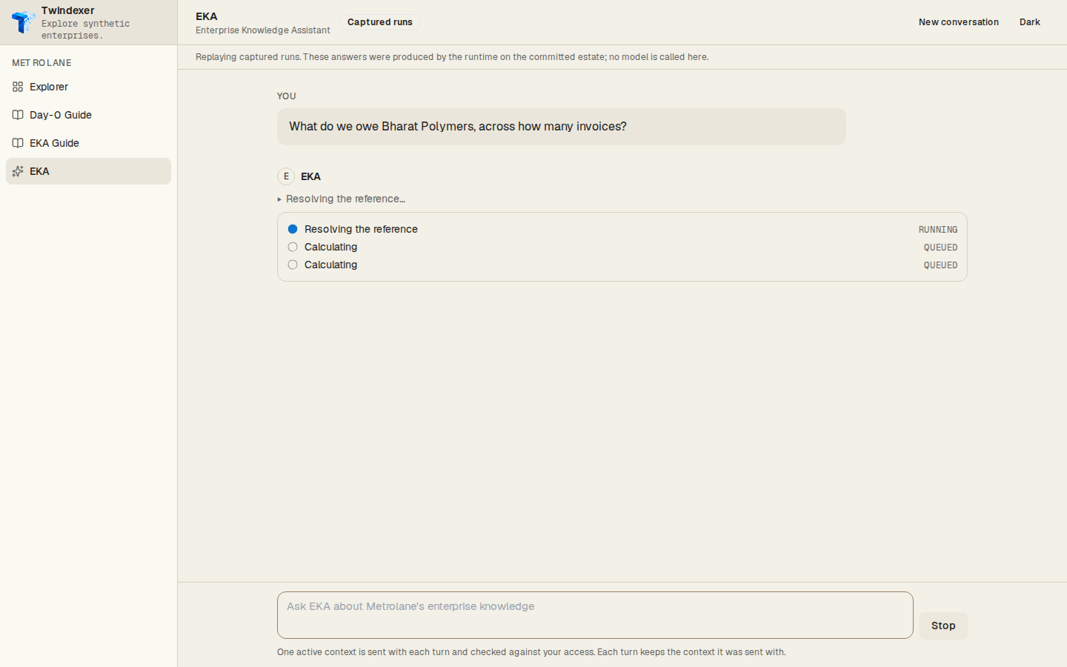Click the first queued Calculating circle

(293, 247)
